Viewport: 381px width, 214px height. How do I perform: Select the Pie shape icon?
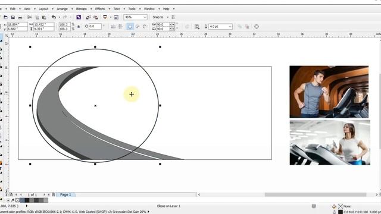(138, 27)
